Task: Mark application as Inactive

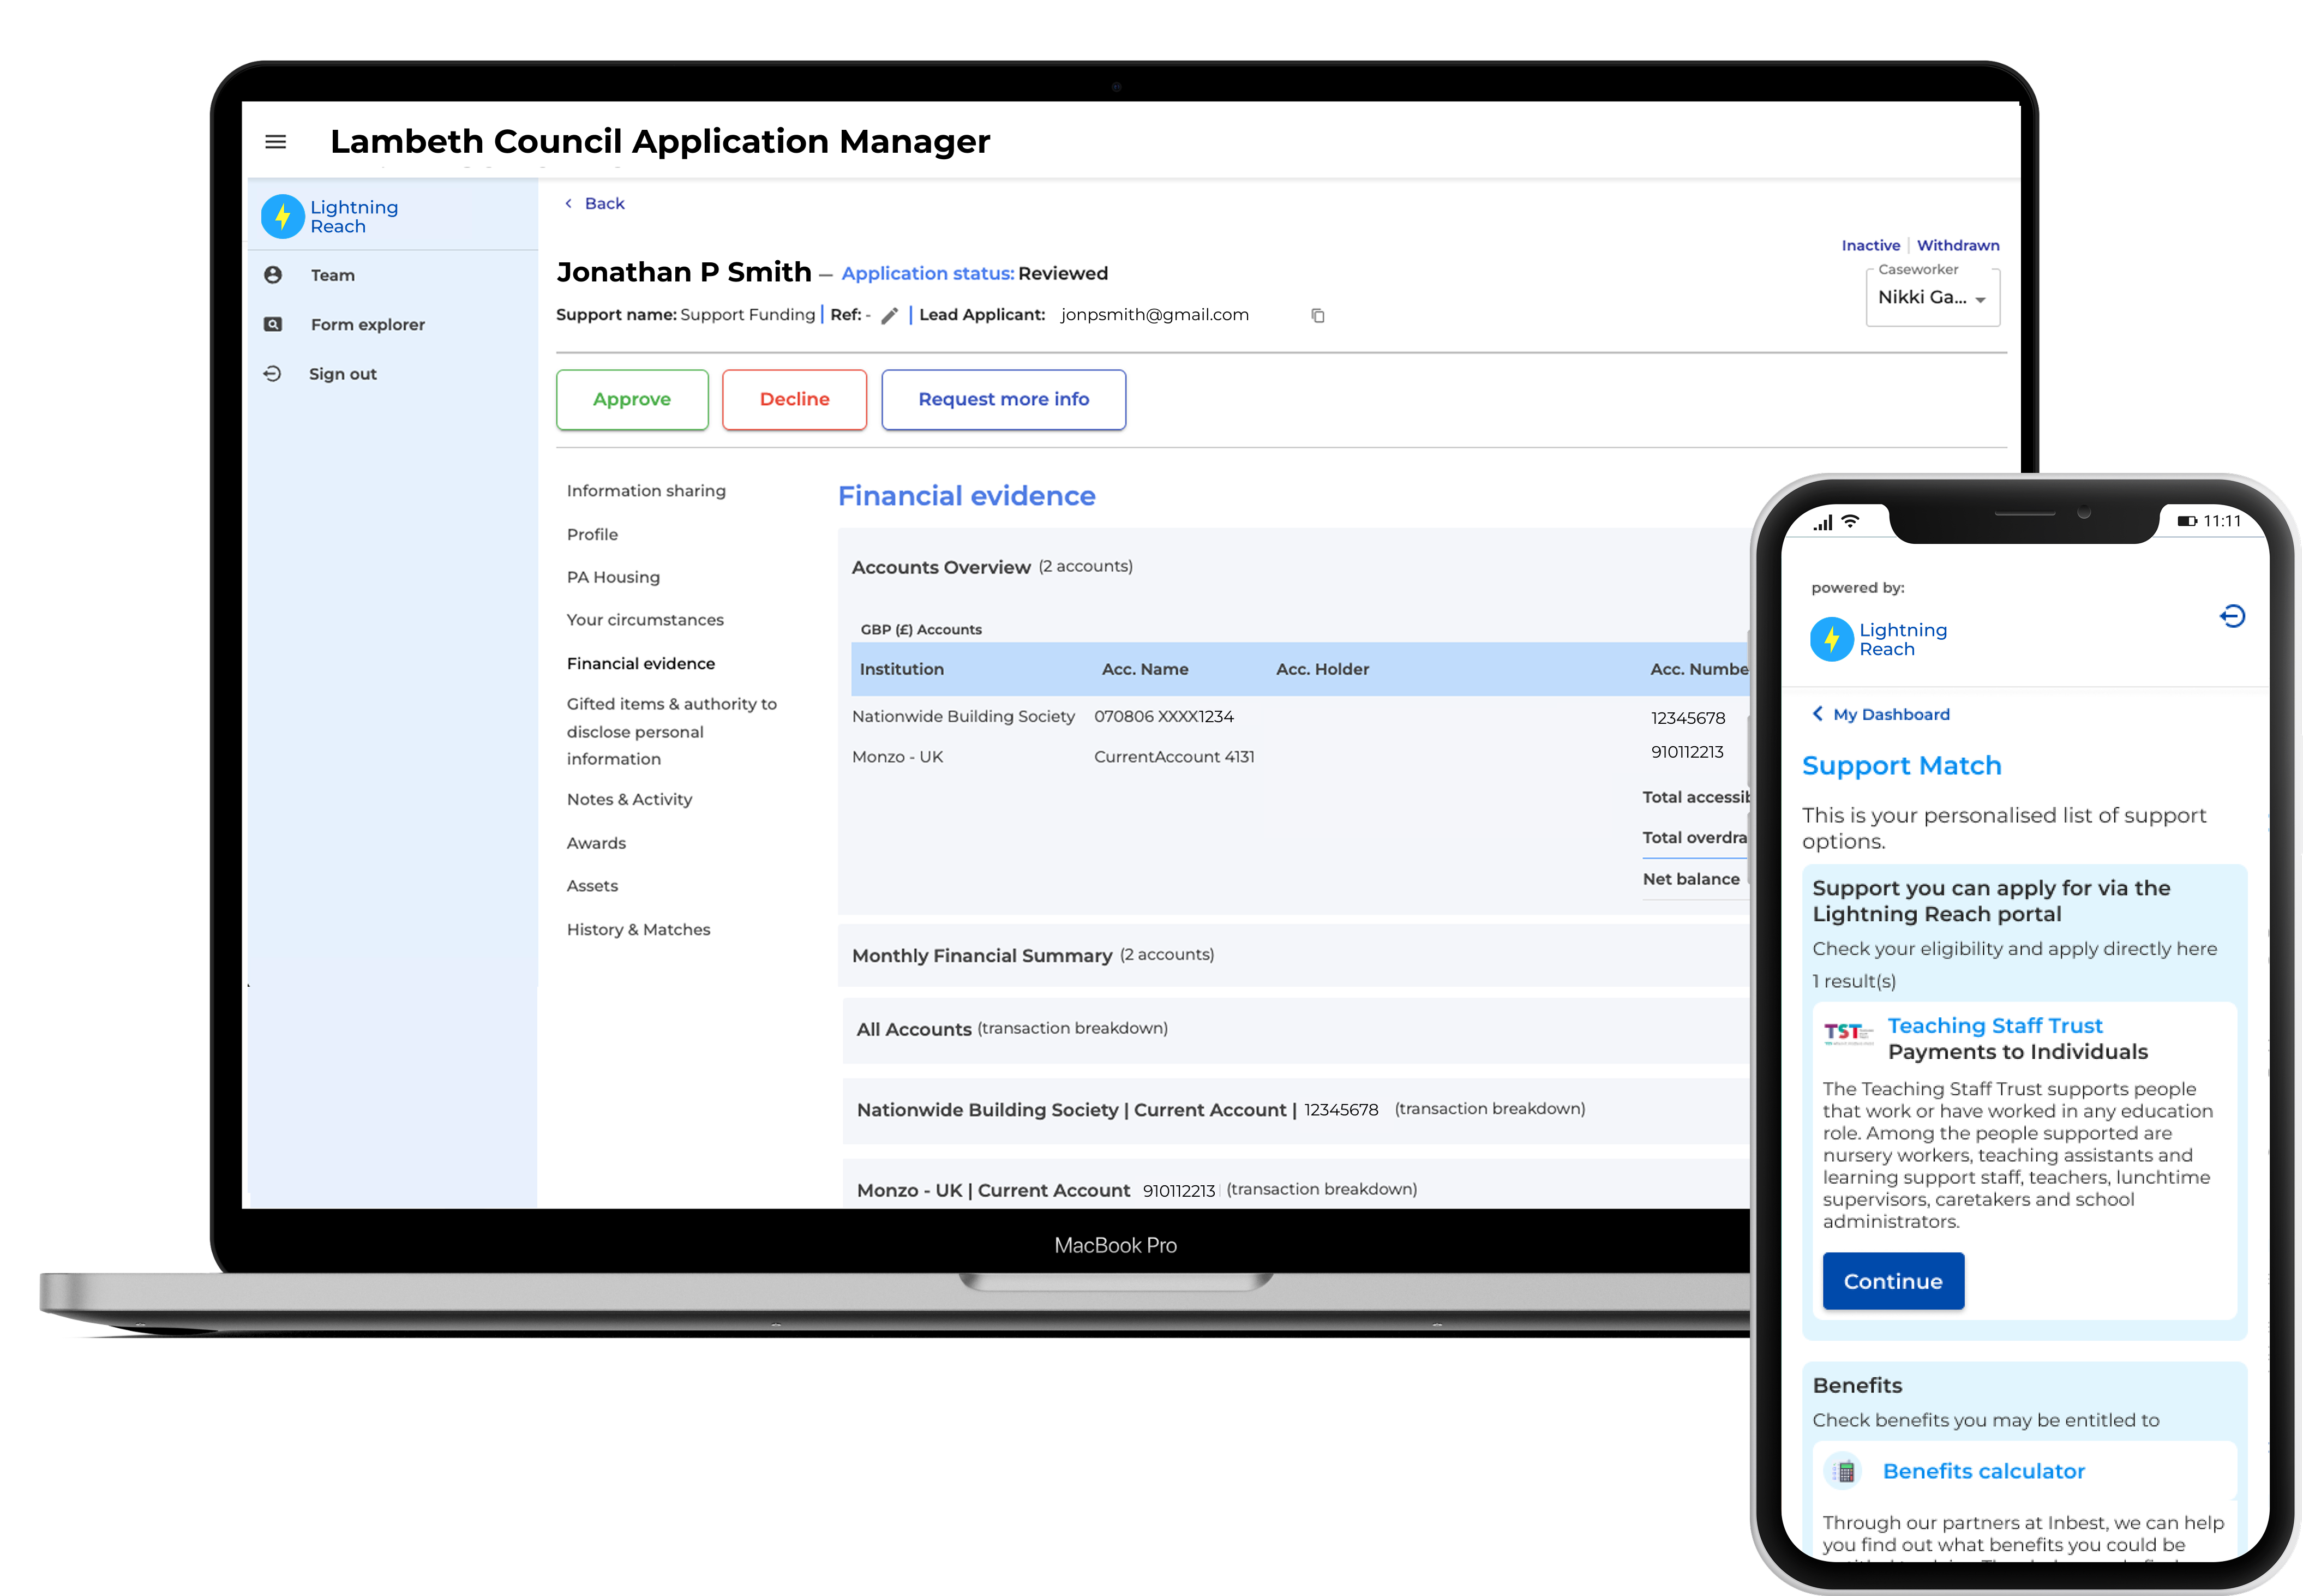Action: point(1870,246)
